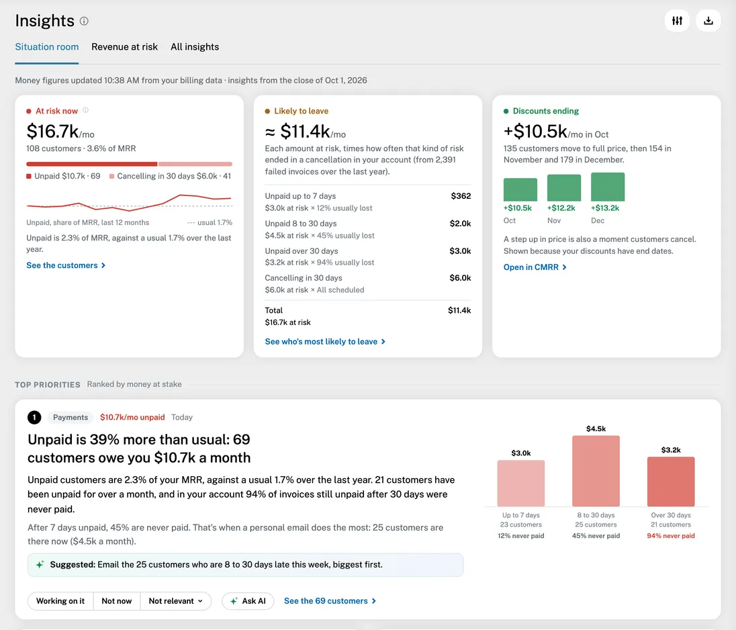Select the Unpaid 8 to 30 days row
Screen dimensions: 736x630
pyautogui.click(x=367, y=229)
